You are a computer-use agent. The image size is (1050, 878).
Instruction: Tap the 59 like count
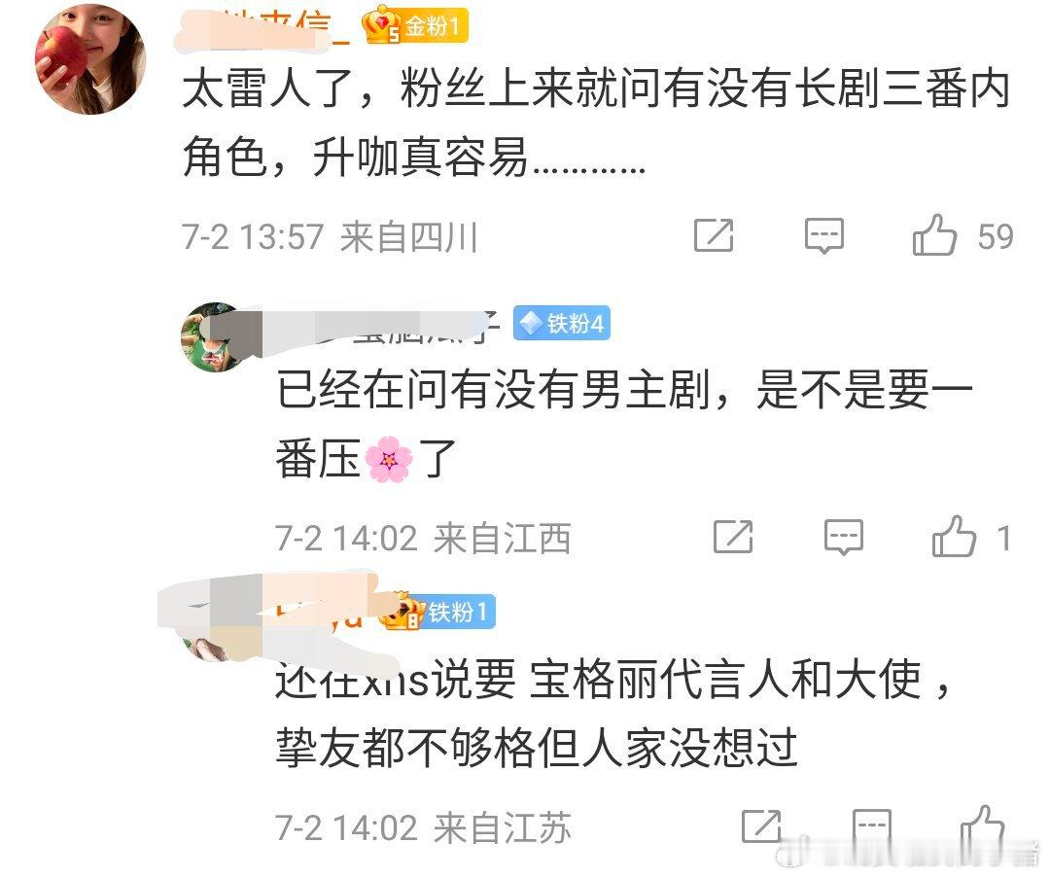(996, 236)
